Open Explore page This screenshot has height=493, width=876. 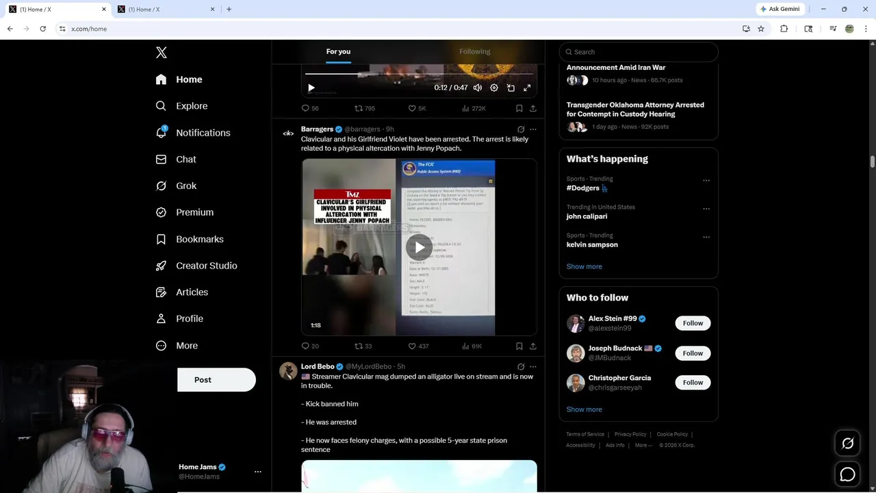(x=181, y=106)
